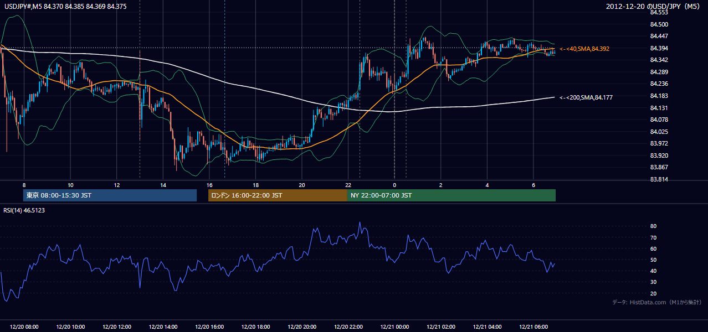Click price axis value 84.553
Screen dimensions: 708x332
coord(660,12)
